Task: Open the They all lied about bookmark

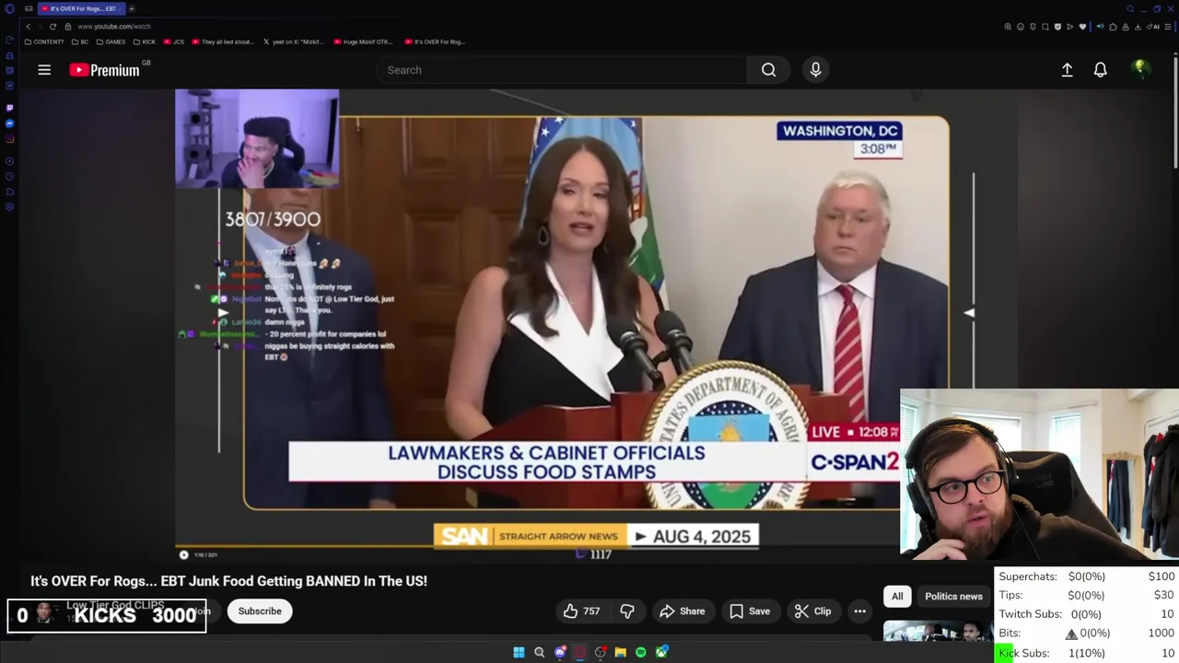Action: (x=222, y=41)
